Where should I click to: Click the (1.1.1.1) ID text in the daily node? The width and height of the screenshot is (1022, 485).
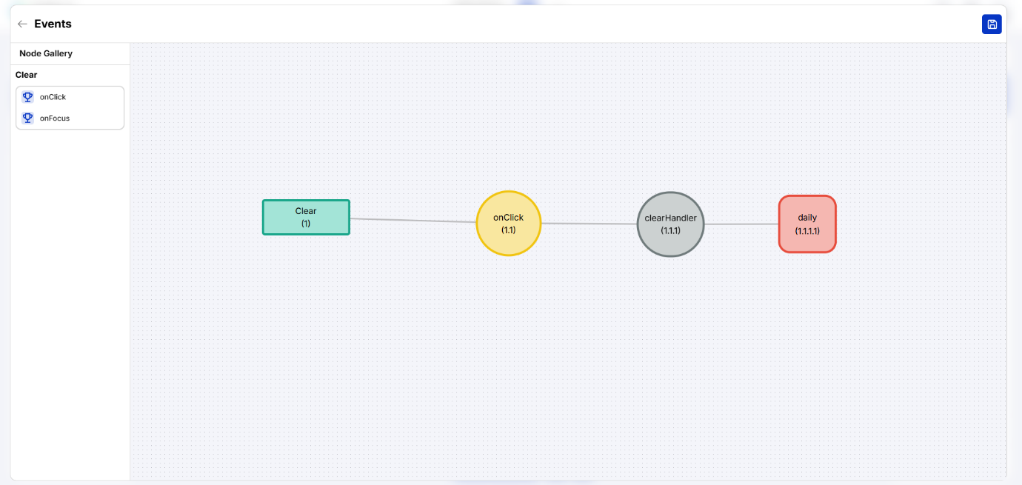pyautogui.click(x=807, y=231)
